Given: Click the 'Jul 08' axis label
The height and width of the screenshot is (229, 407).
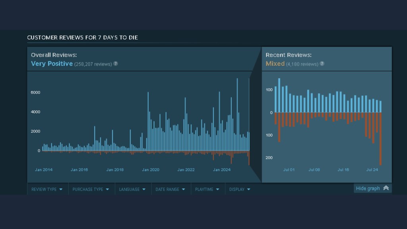Looking at the screenshot, I should (314, 169).
